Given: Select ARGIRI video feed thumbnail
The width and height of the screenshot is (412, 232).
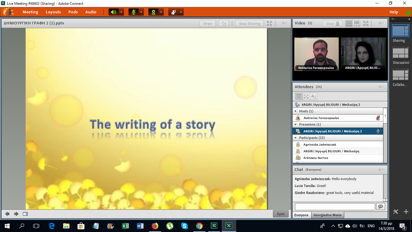Looking at the screenshot, I should [x=363, y=54].
